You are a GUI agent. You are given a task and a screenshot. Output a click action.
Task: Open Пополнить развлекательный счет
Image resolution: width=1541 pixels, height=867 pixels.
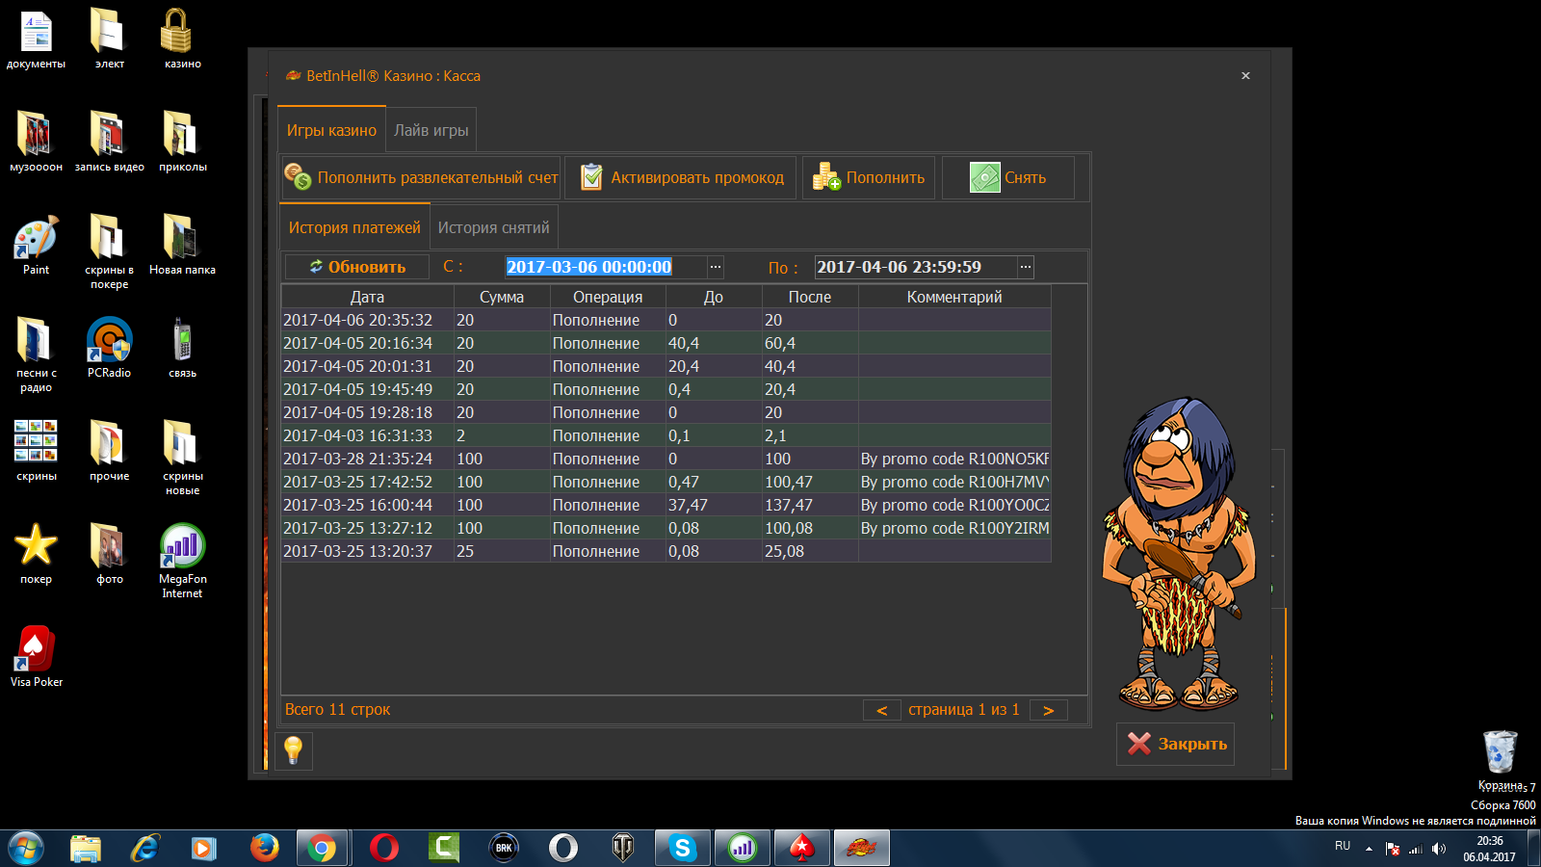point(421,178)
